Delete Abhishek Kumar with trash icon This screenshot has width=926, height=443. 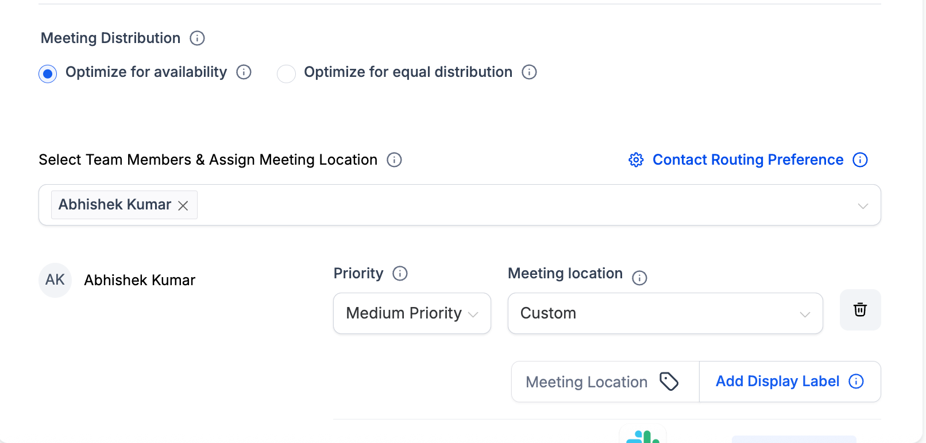pyautogui.click(x=860, y=310)
